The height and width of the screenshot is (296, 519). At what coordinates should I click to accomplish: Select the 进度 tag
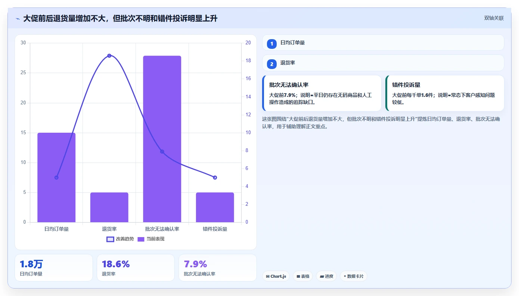pyautogui.click(x=327, y=276)
